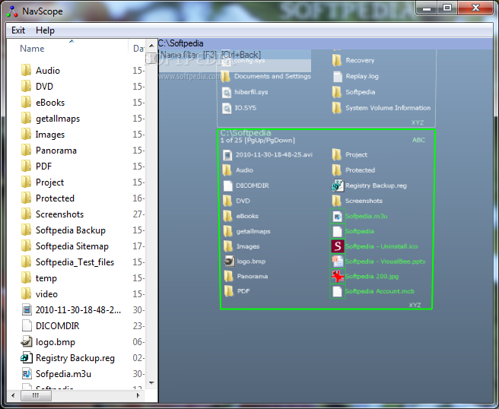Image resolution: width=499 pixels, height=409 pixels.
Task: Click Recovery folder in upper panel
Action: click(353, 60)
